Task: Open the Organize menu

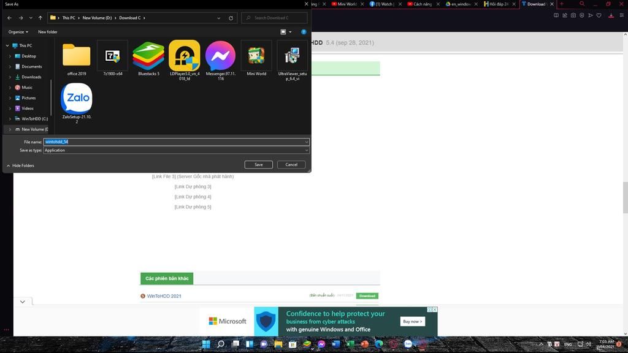Action: pos(18,32)
